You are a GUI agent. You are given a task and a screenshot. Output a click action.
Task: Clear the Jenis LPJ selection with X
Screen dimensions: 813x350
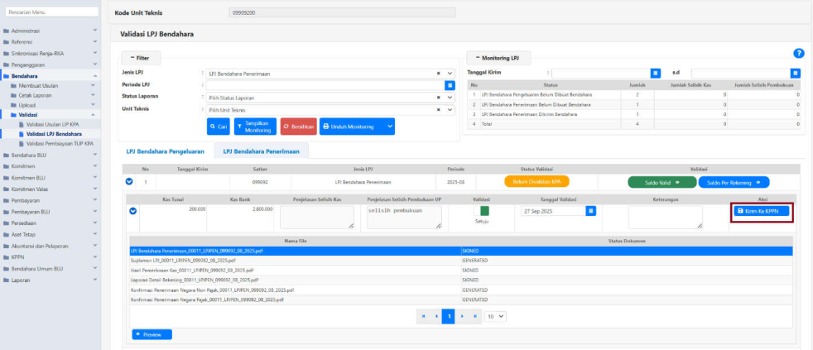tap(439, 74)
